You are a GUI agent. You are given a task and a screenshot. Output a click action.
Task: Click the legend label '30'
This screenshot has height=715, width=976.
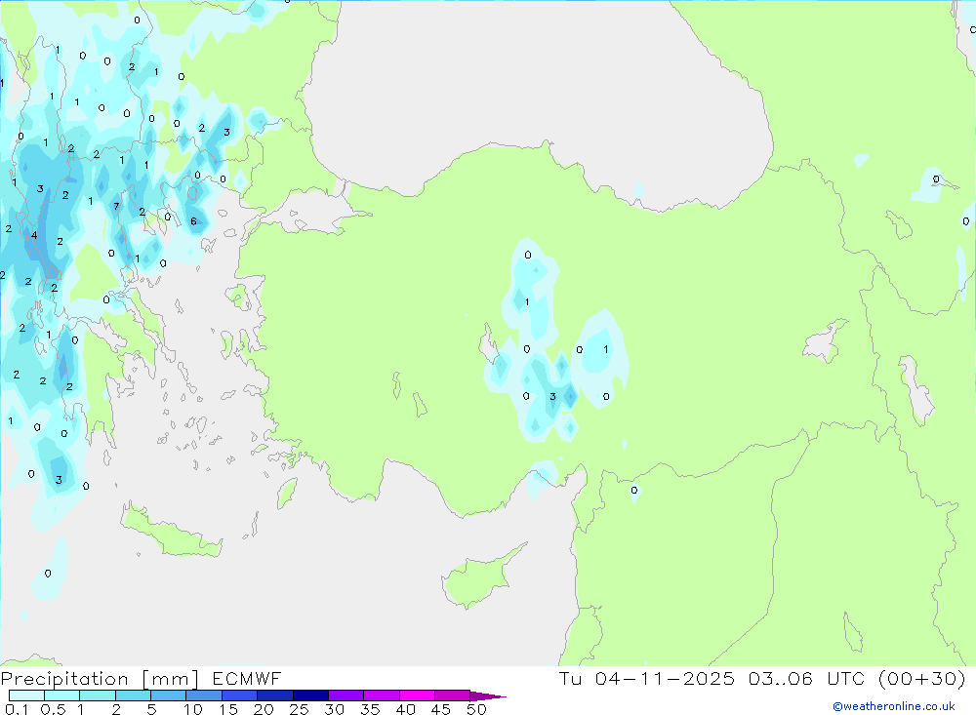pyautogui.click(x=334, y=709)
